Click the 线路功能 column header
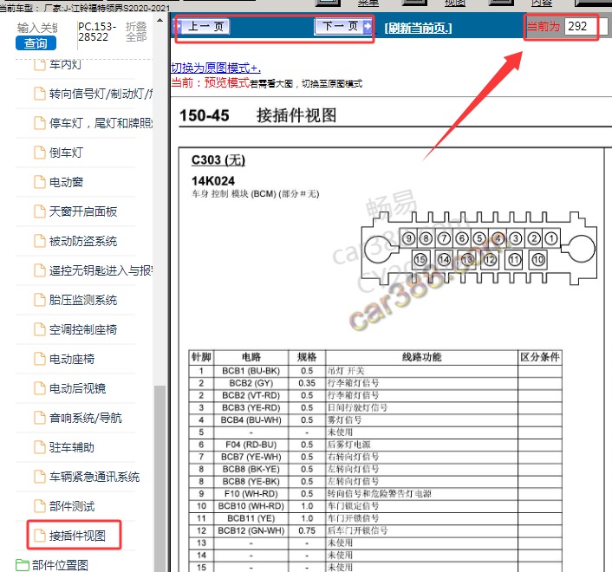Viewport: 612px width, 572px height. tap(421, 357)
